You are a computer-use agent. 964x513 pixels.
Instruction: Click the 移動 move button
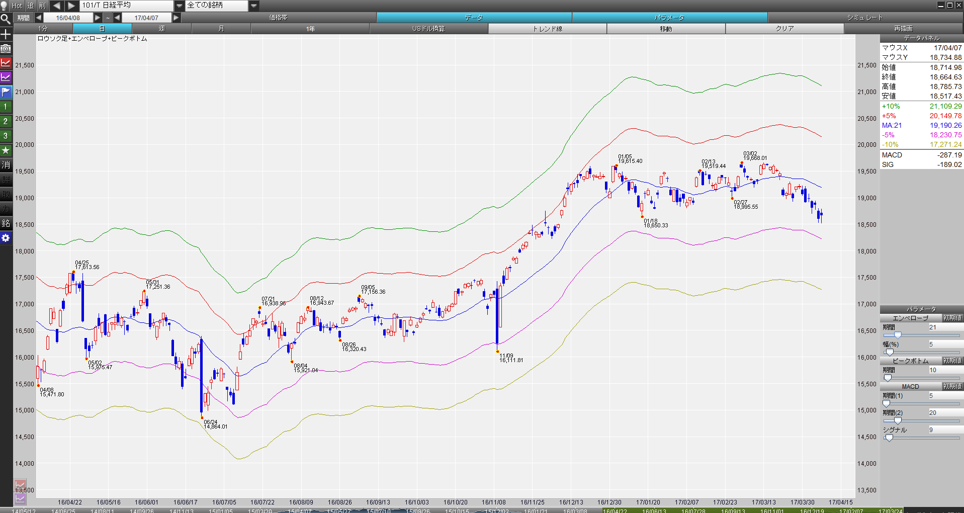(x=666, y=29)
